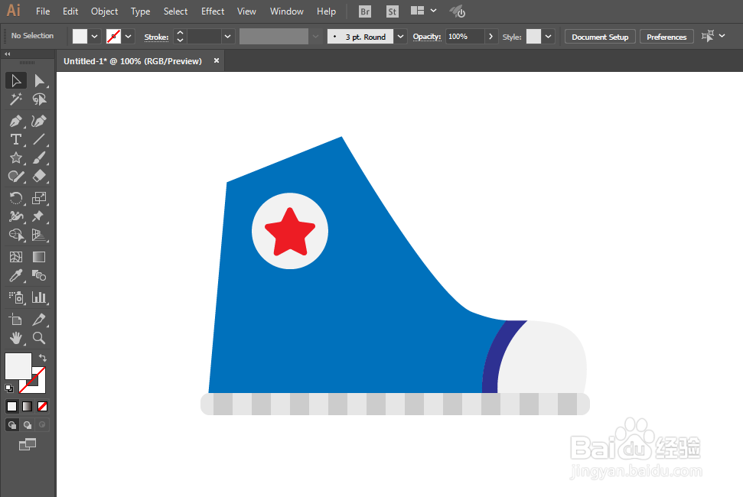This screenshot has width=743, height=497.
Task: Open the Object menu
Action: [x=104, y=11]
